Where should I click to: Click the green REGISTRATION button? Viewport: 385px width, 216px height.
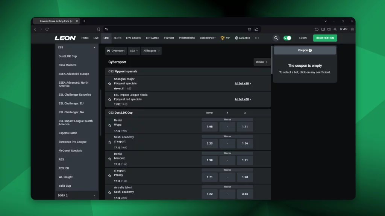(x=325, y=38)
